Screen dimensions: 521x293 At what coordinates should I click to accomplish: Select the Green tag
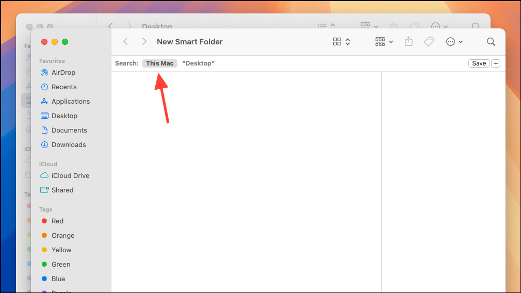(61, 265)
